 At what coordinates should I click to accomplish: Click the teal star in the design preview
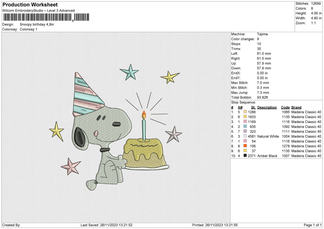129,72
